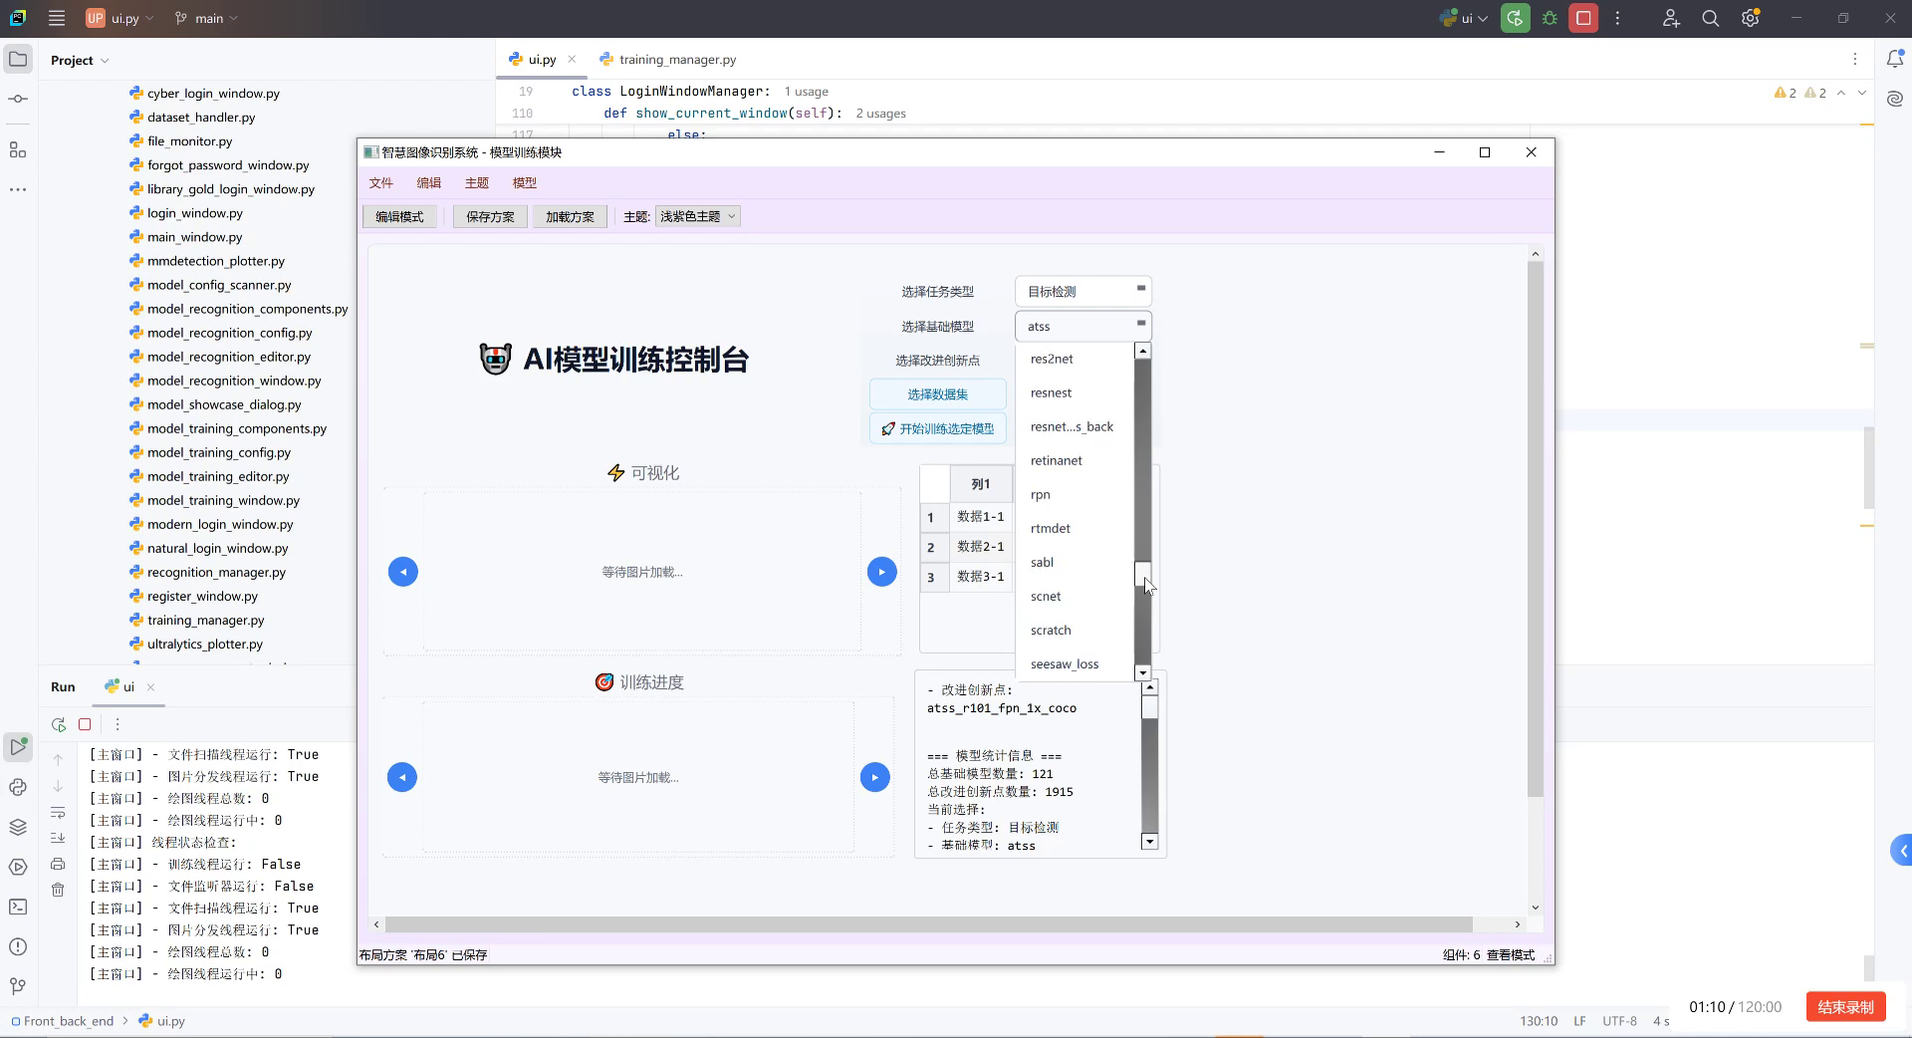The height and width of the screenshot is (1038, 1912).
Task: Toggle 编辑模式 in the training console
Action: tap(398, 216)
